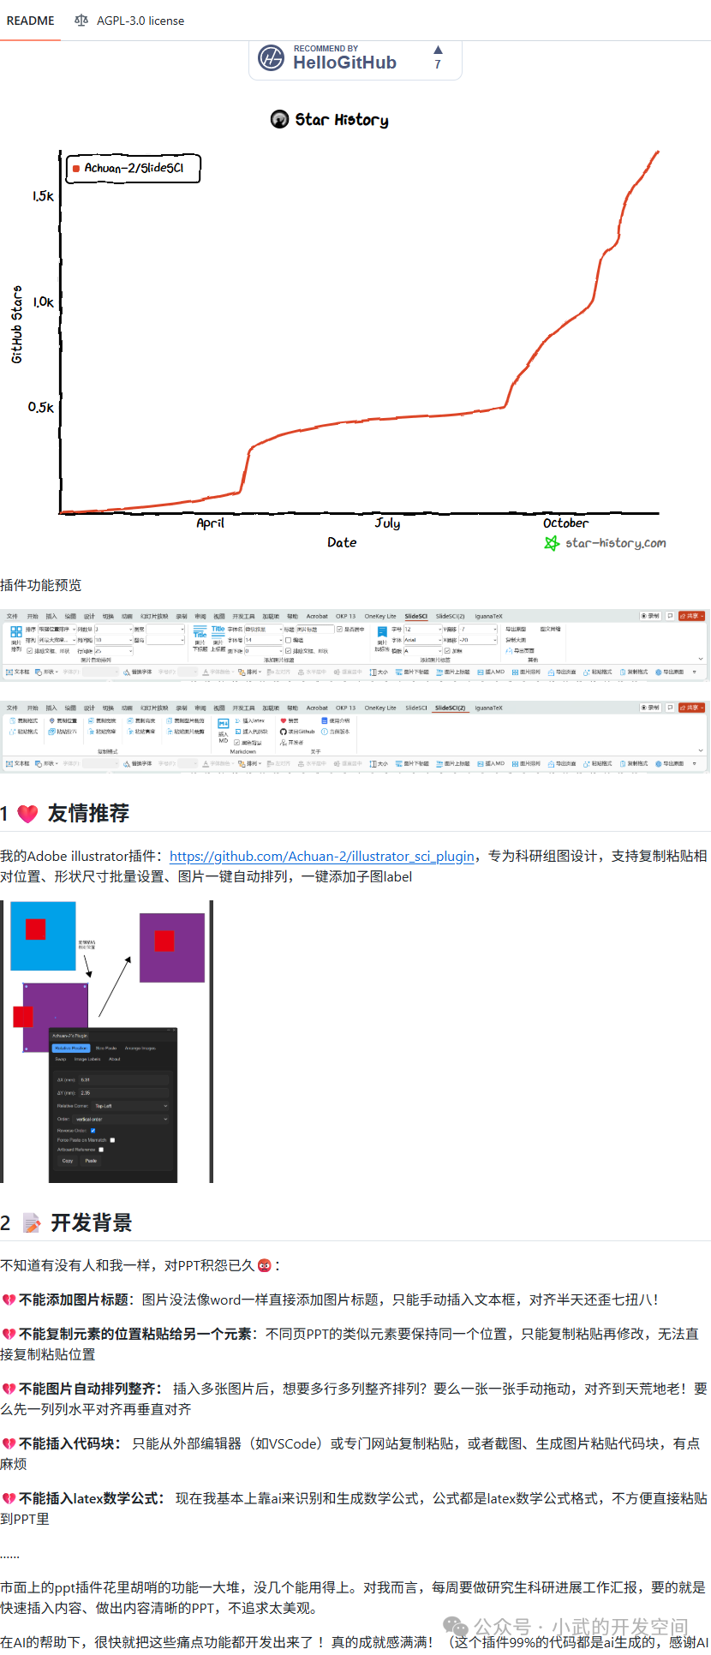Click the Copy button in plugin panel
This screenshot has height=1655, width=711.
[x=68, y=1161]
